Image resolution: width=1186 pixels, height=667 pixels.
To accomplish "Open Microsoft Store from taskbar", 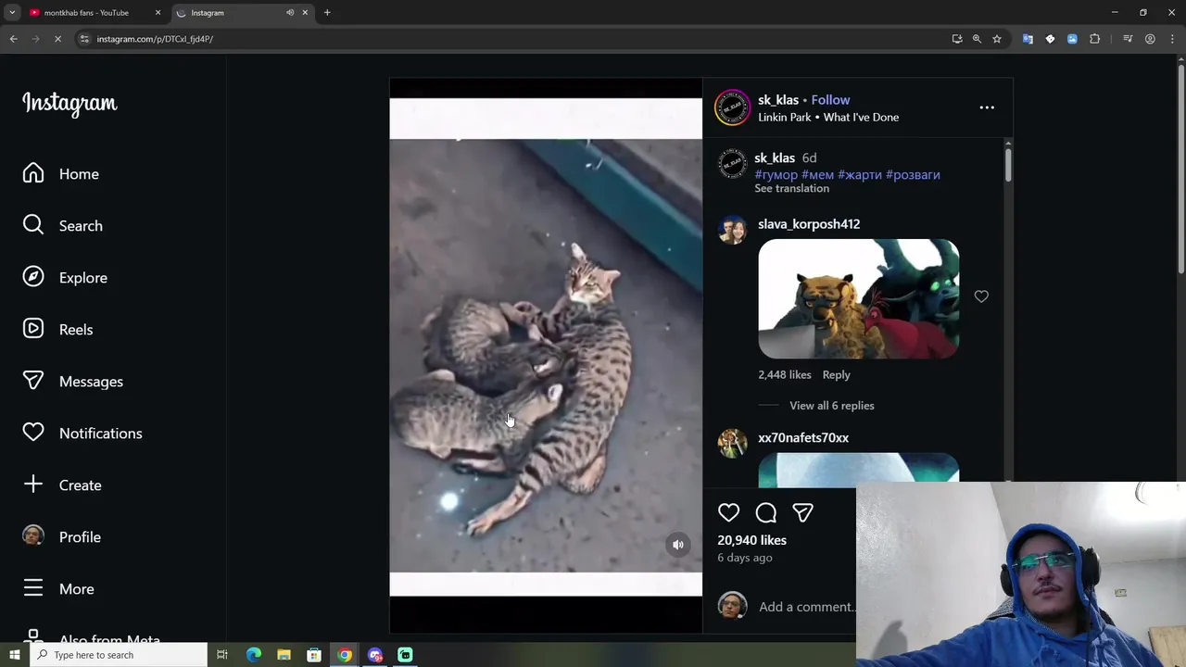I will pos(314,655).
